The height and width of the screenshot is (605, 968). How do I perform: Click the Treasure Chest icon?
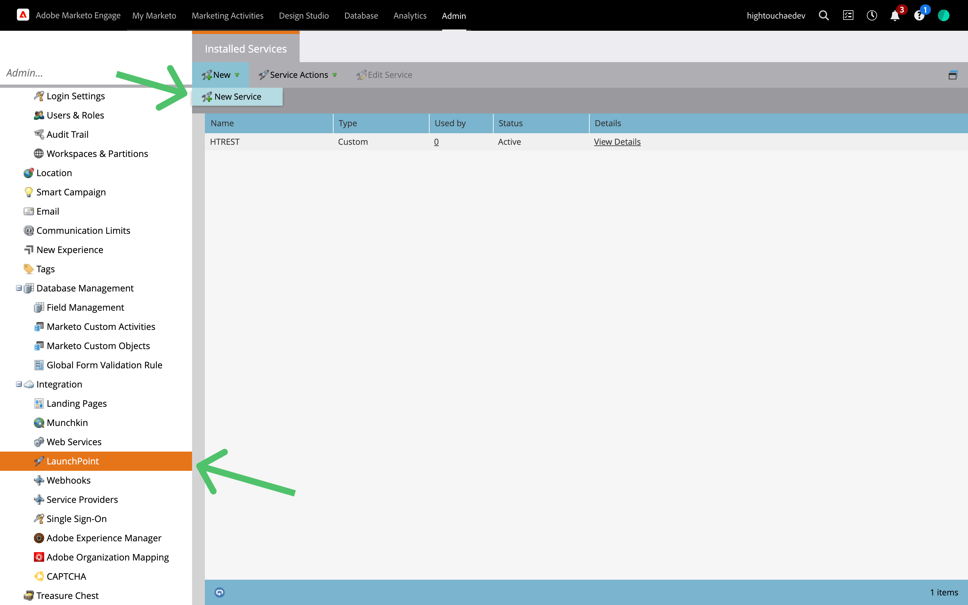28,595
